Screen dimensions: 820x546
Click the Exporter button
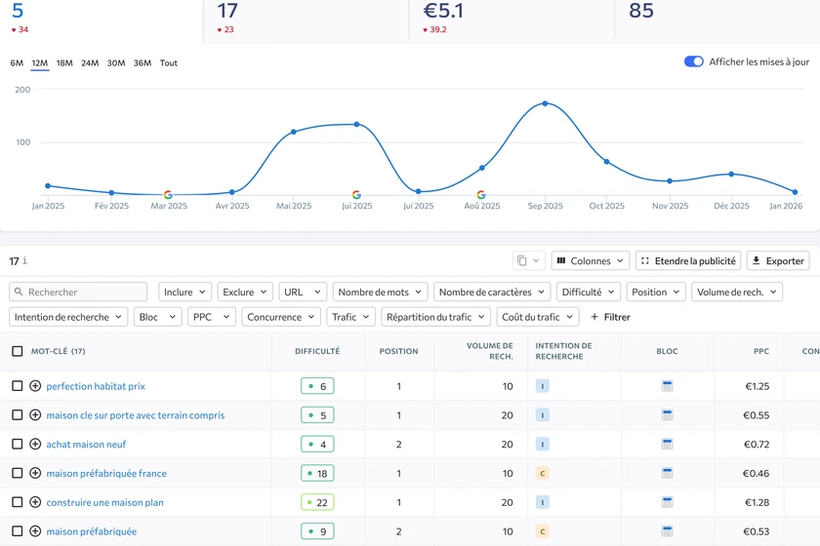tap(778, 261)
